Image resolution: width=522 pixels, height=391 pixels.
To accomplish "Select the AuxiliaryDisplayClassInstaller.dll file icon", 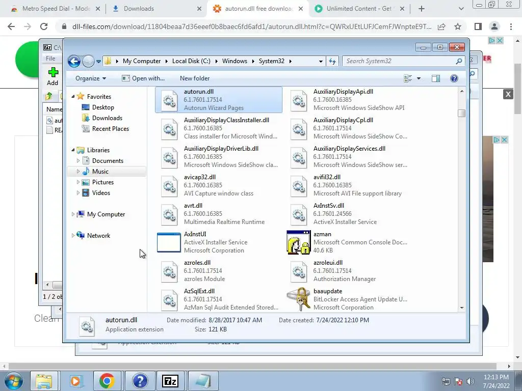I will tap(169, 129).
